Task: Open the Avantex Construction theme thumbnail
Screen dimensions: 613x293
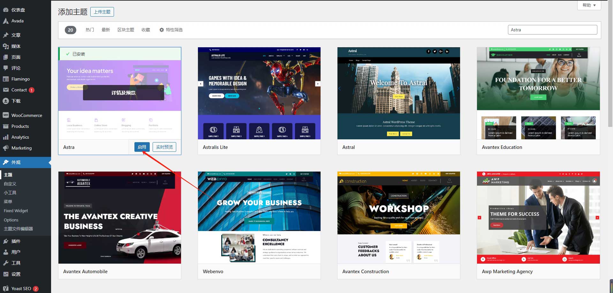Action: pyautogui.click(x=399, y=218)
